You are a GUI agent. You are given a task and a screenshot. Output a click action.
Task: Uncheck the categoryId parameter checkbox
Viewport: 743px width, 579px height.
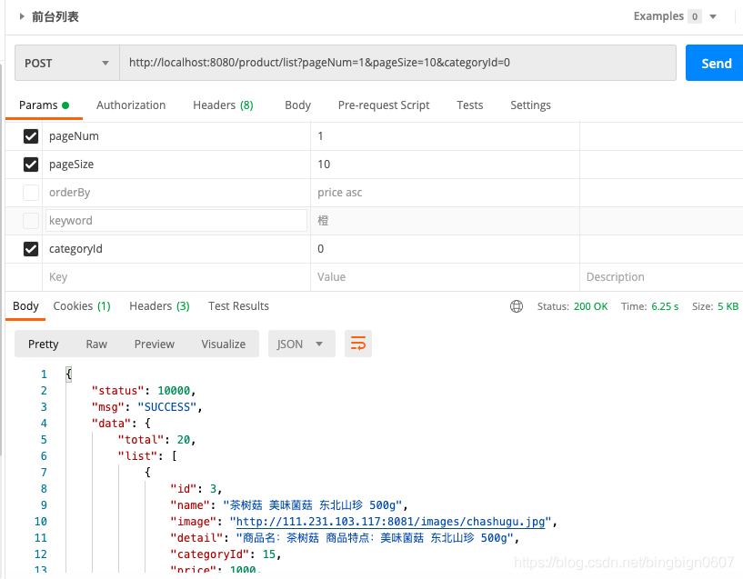31,248
